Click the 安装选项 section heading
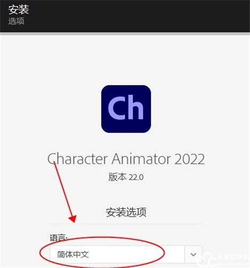The image size is (250, 268). coord(126,212)
